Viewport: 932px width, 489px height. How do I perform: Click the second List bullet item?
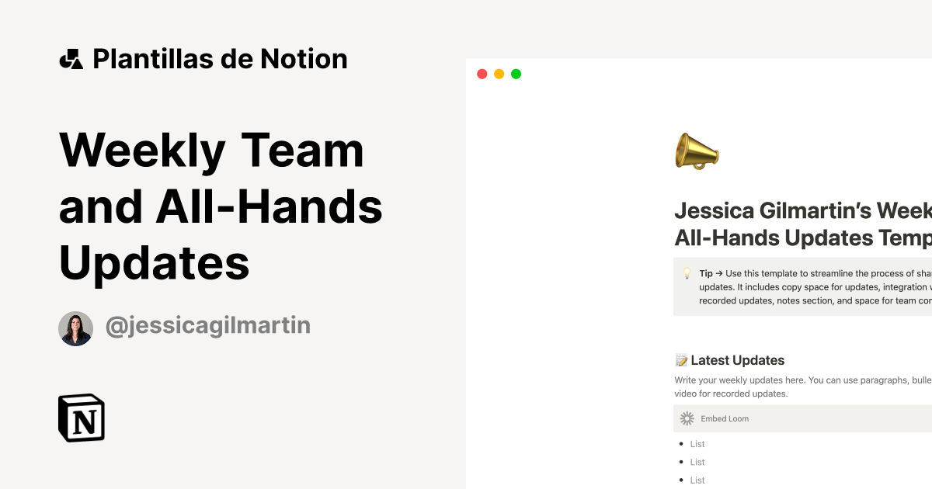point(697,462)
